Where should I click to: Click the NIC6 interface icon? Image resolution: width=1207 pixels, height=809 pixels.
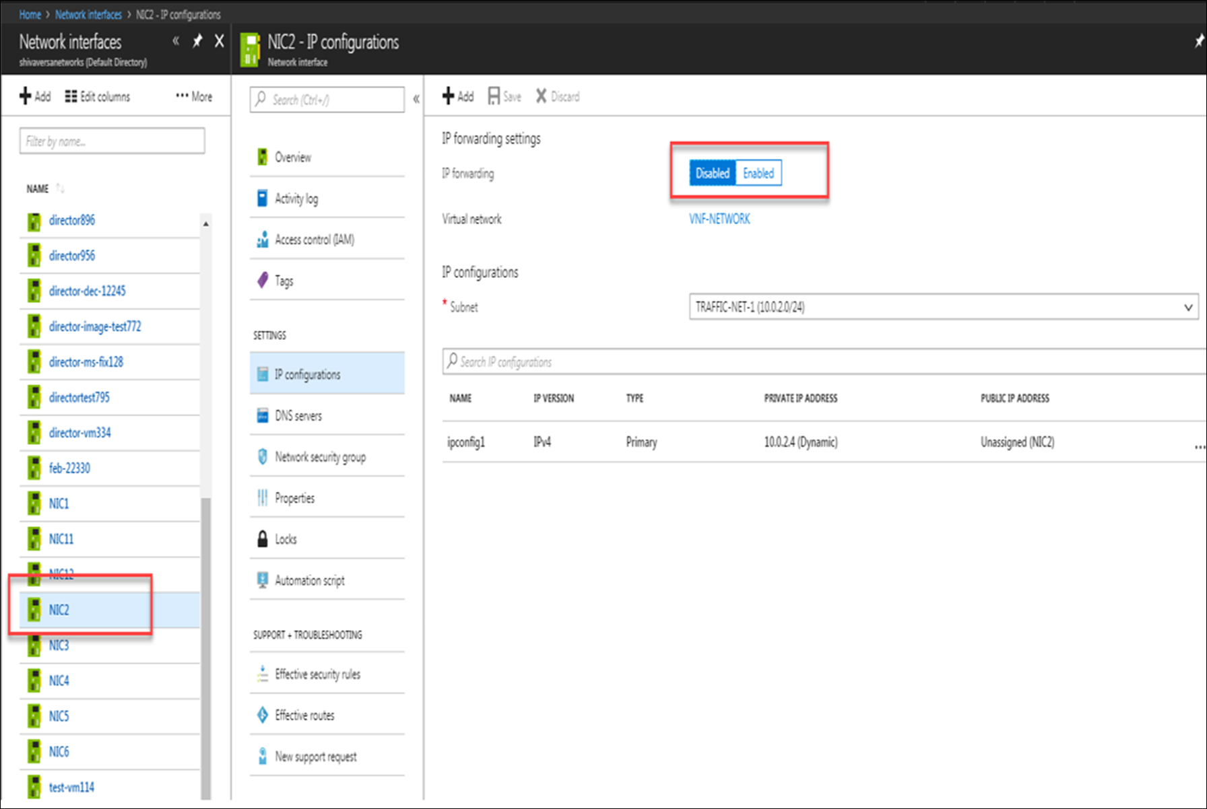click(34, 751)
